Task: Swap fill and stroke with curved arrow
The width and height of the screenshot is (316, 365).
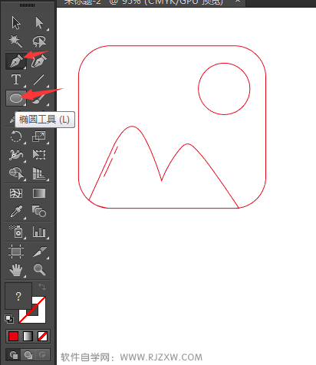Action: [42, 287]
